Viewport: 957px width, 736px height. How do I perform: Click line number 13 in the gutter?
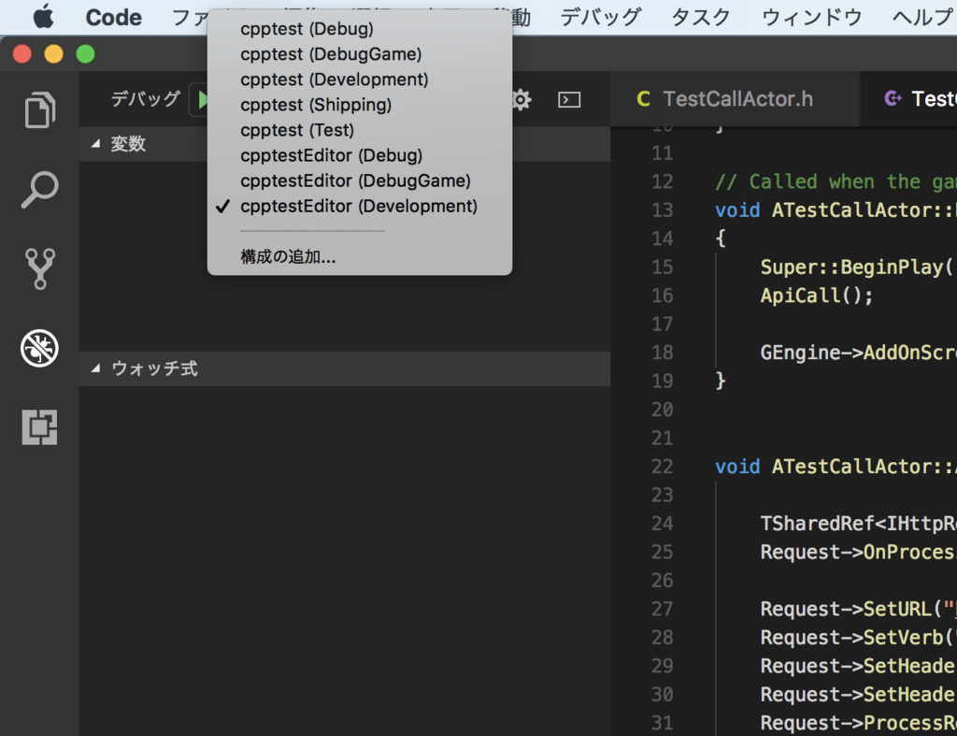point(663,210)
